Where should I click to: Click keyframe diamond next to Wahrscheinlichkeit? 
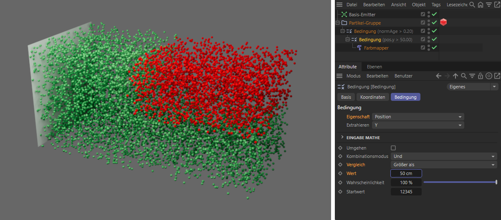(340, 182)
